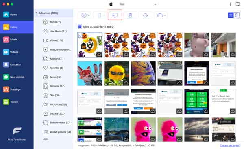Viewport: 244px width, 149px height.
Task: Click the delete photos toolbar icon
Action: [130, 15]
